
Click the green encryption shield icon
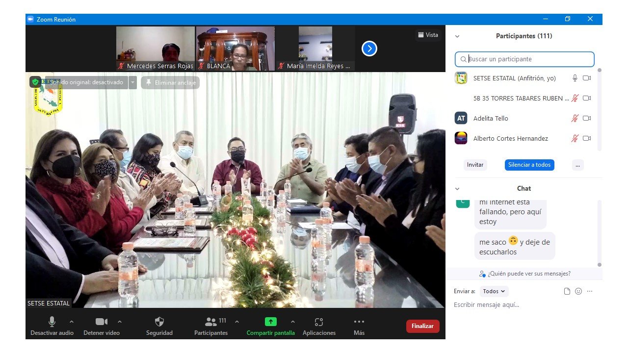(35, 82)
